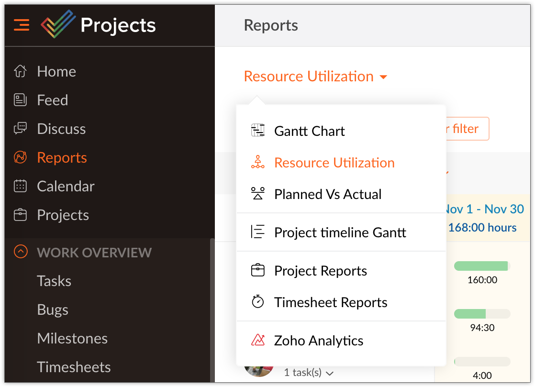Click the Zoho Projects checkmark logo
535x387 pixels.
58,24
